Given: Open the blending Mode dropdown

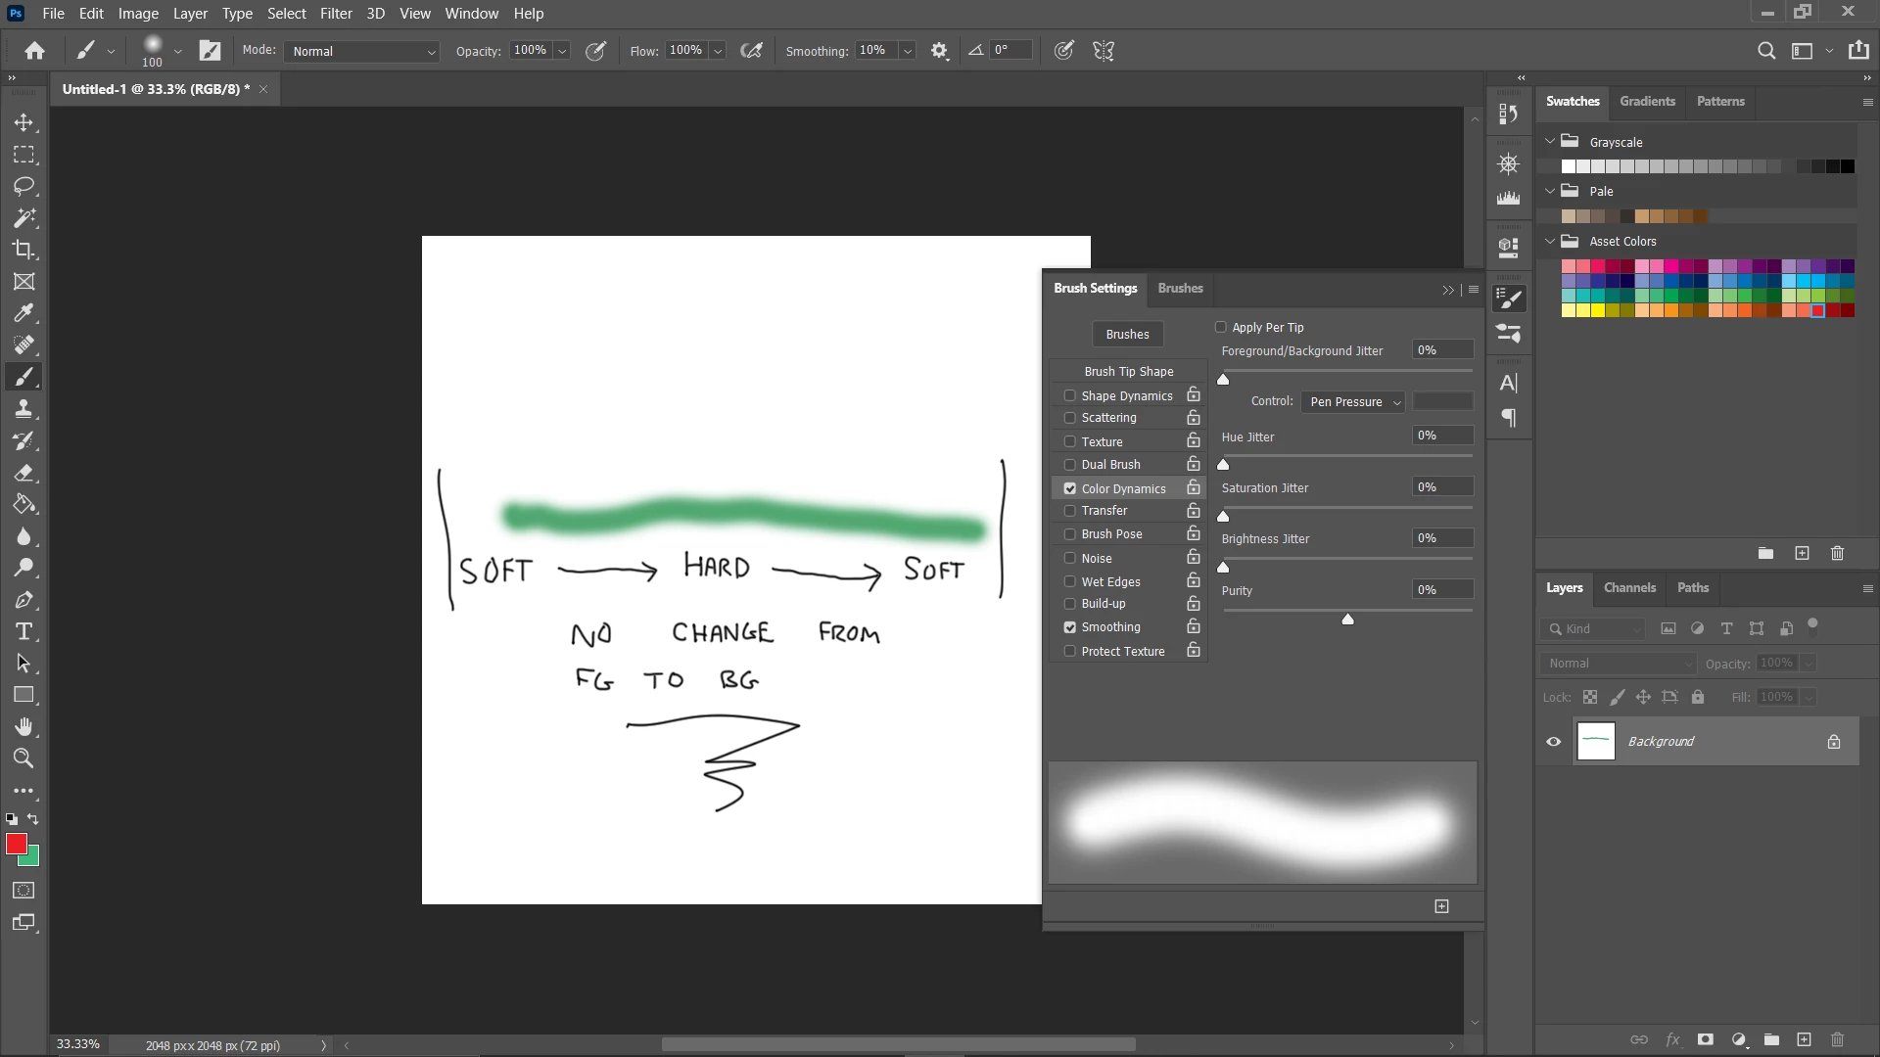Looking at the screenshot, I should pos(361,51).
